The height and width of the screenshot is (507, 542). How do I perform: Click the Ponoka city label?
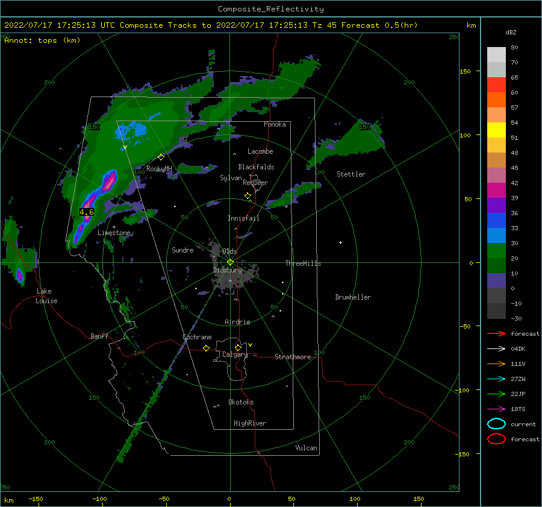point(275,124)
